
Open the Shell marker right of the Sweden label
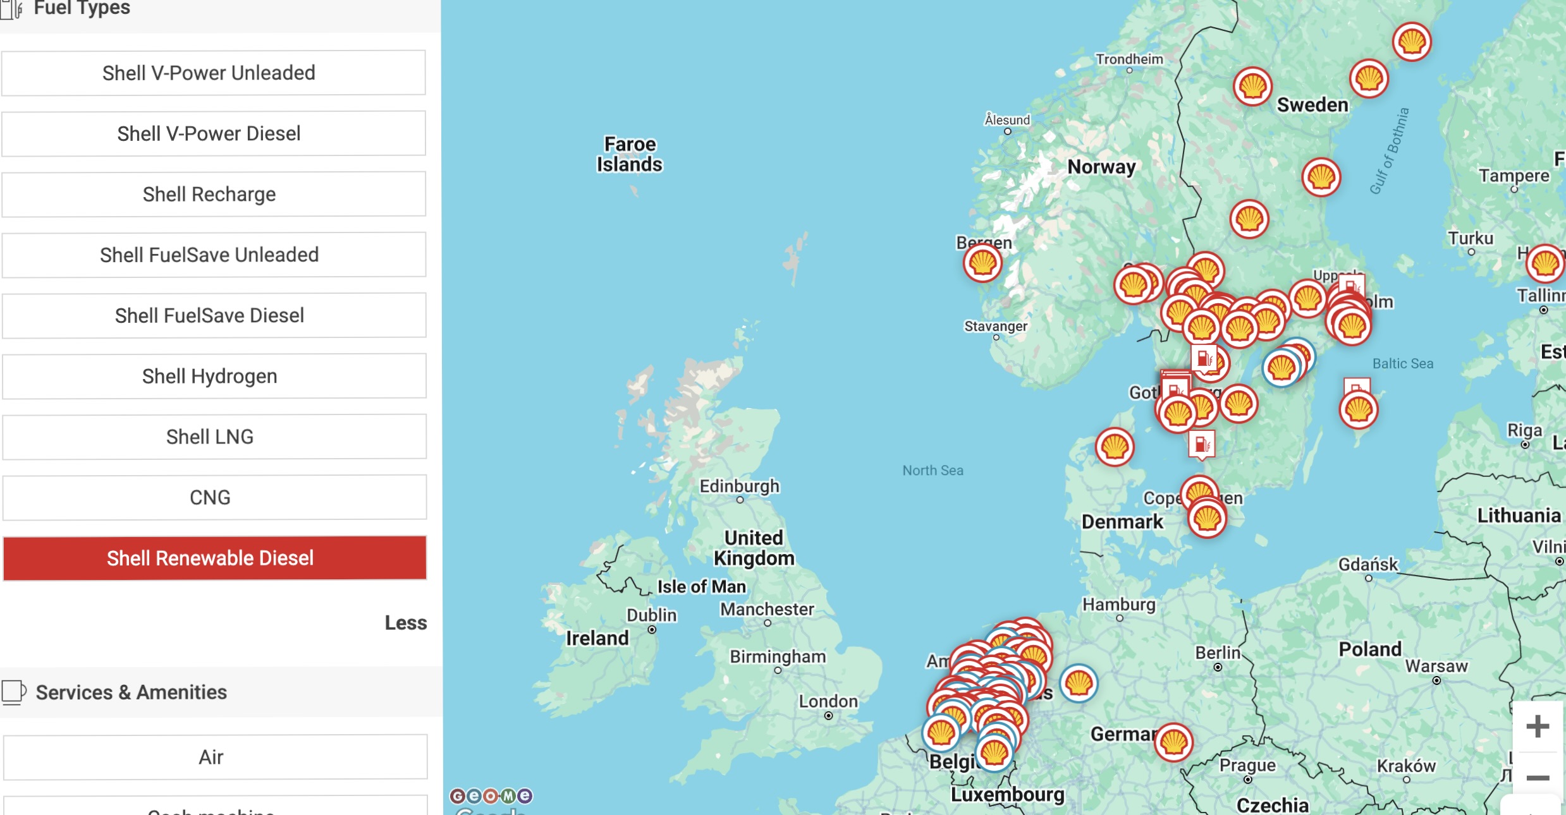tap(1369, 79)
